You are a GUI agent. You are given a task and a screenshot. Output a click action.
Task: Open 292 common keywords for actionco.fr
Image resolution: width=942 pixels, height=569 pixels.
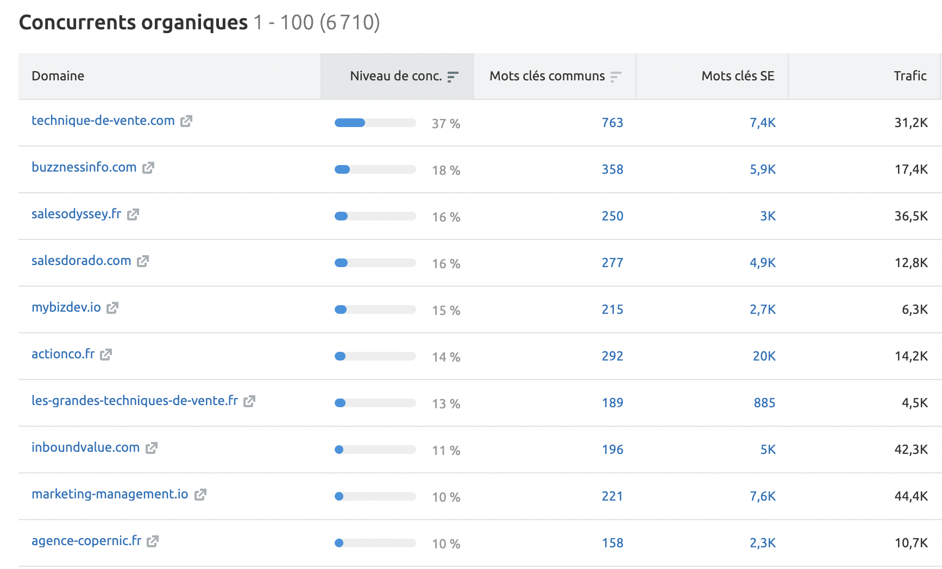click(612, 356)
